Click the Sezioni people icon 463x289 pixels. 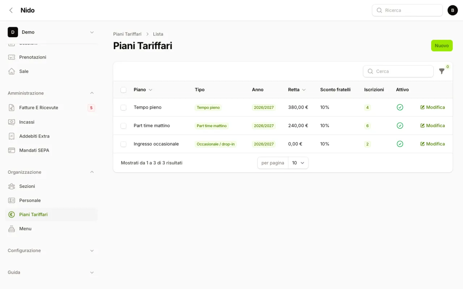12,186
